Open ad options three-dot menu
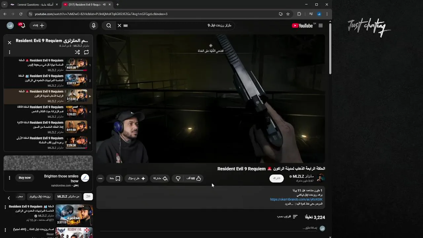423x238 pixels. pos(9,178)
